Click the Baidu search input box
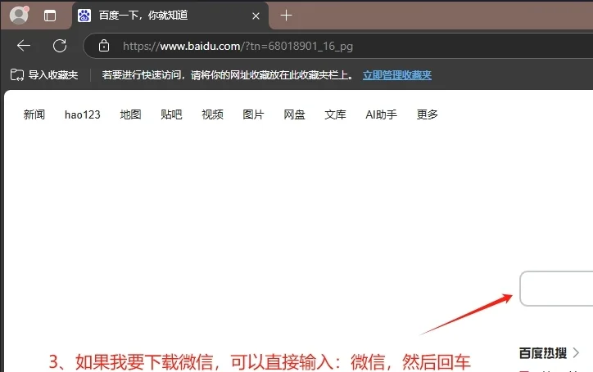Image resolution: width=593 pixels, height=372 pixels. point(556,289)
